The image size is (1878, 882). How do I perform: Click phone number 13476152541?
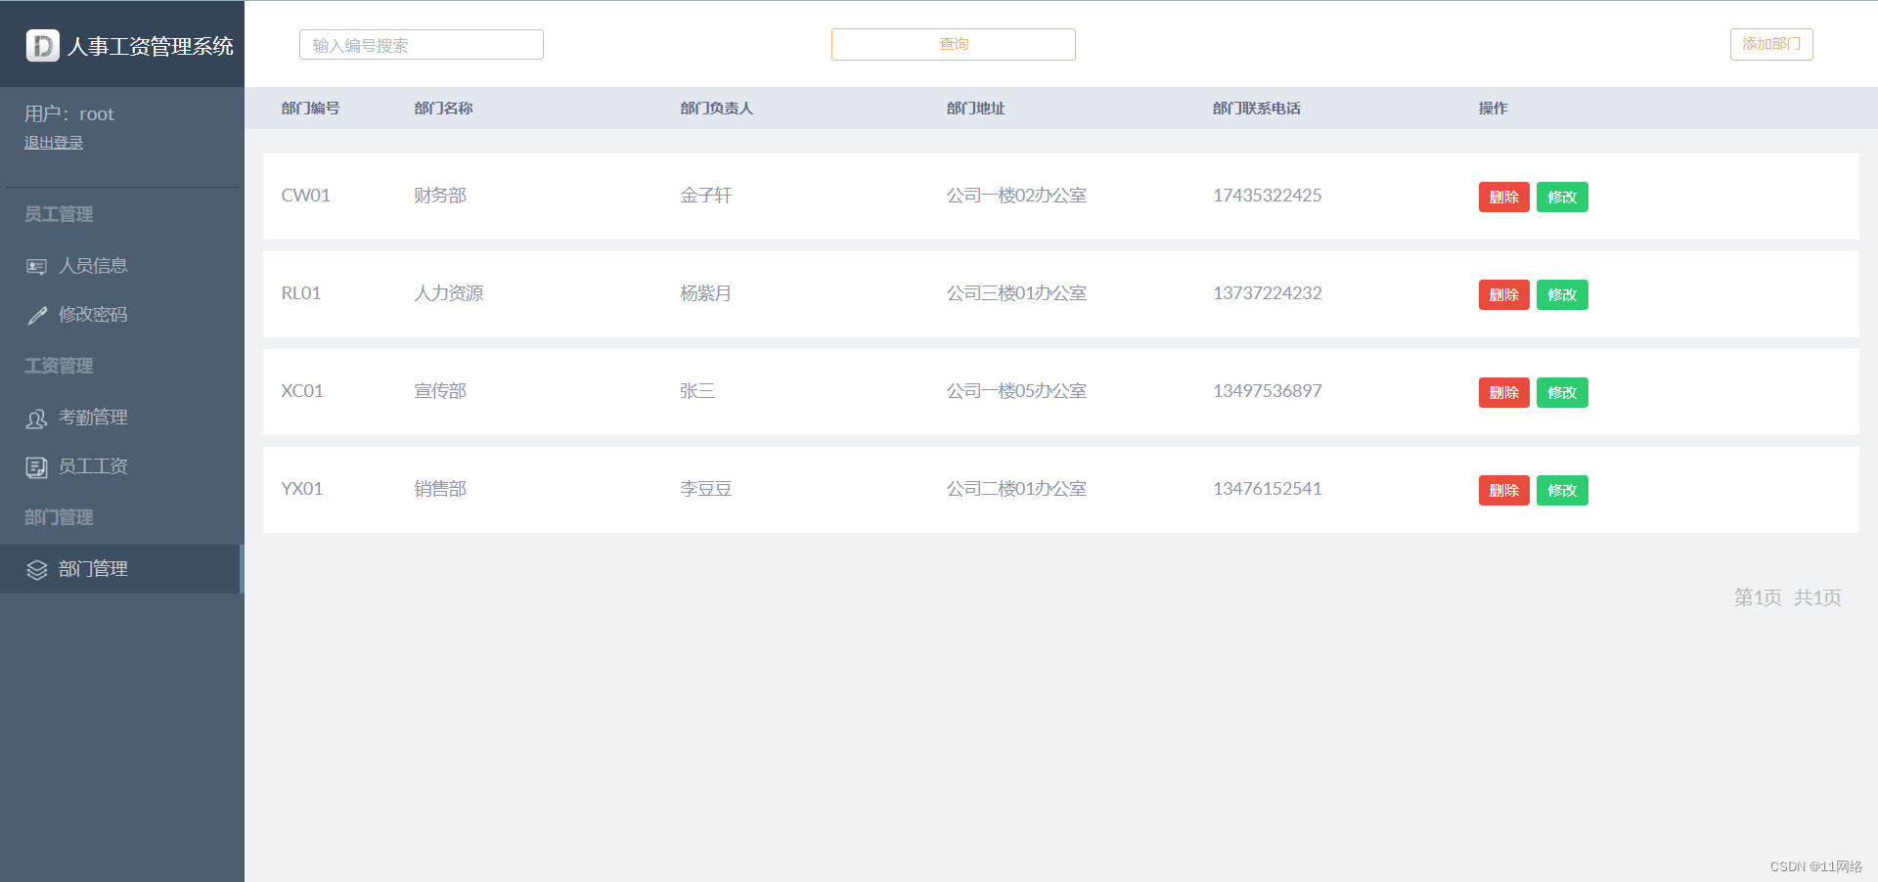point(1267,489)
